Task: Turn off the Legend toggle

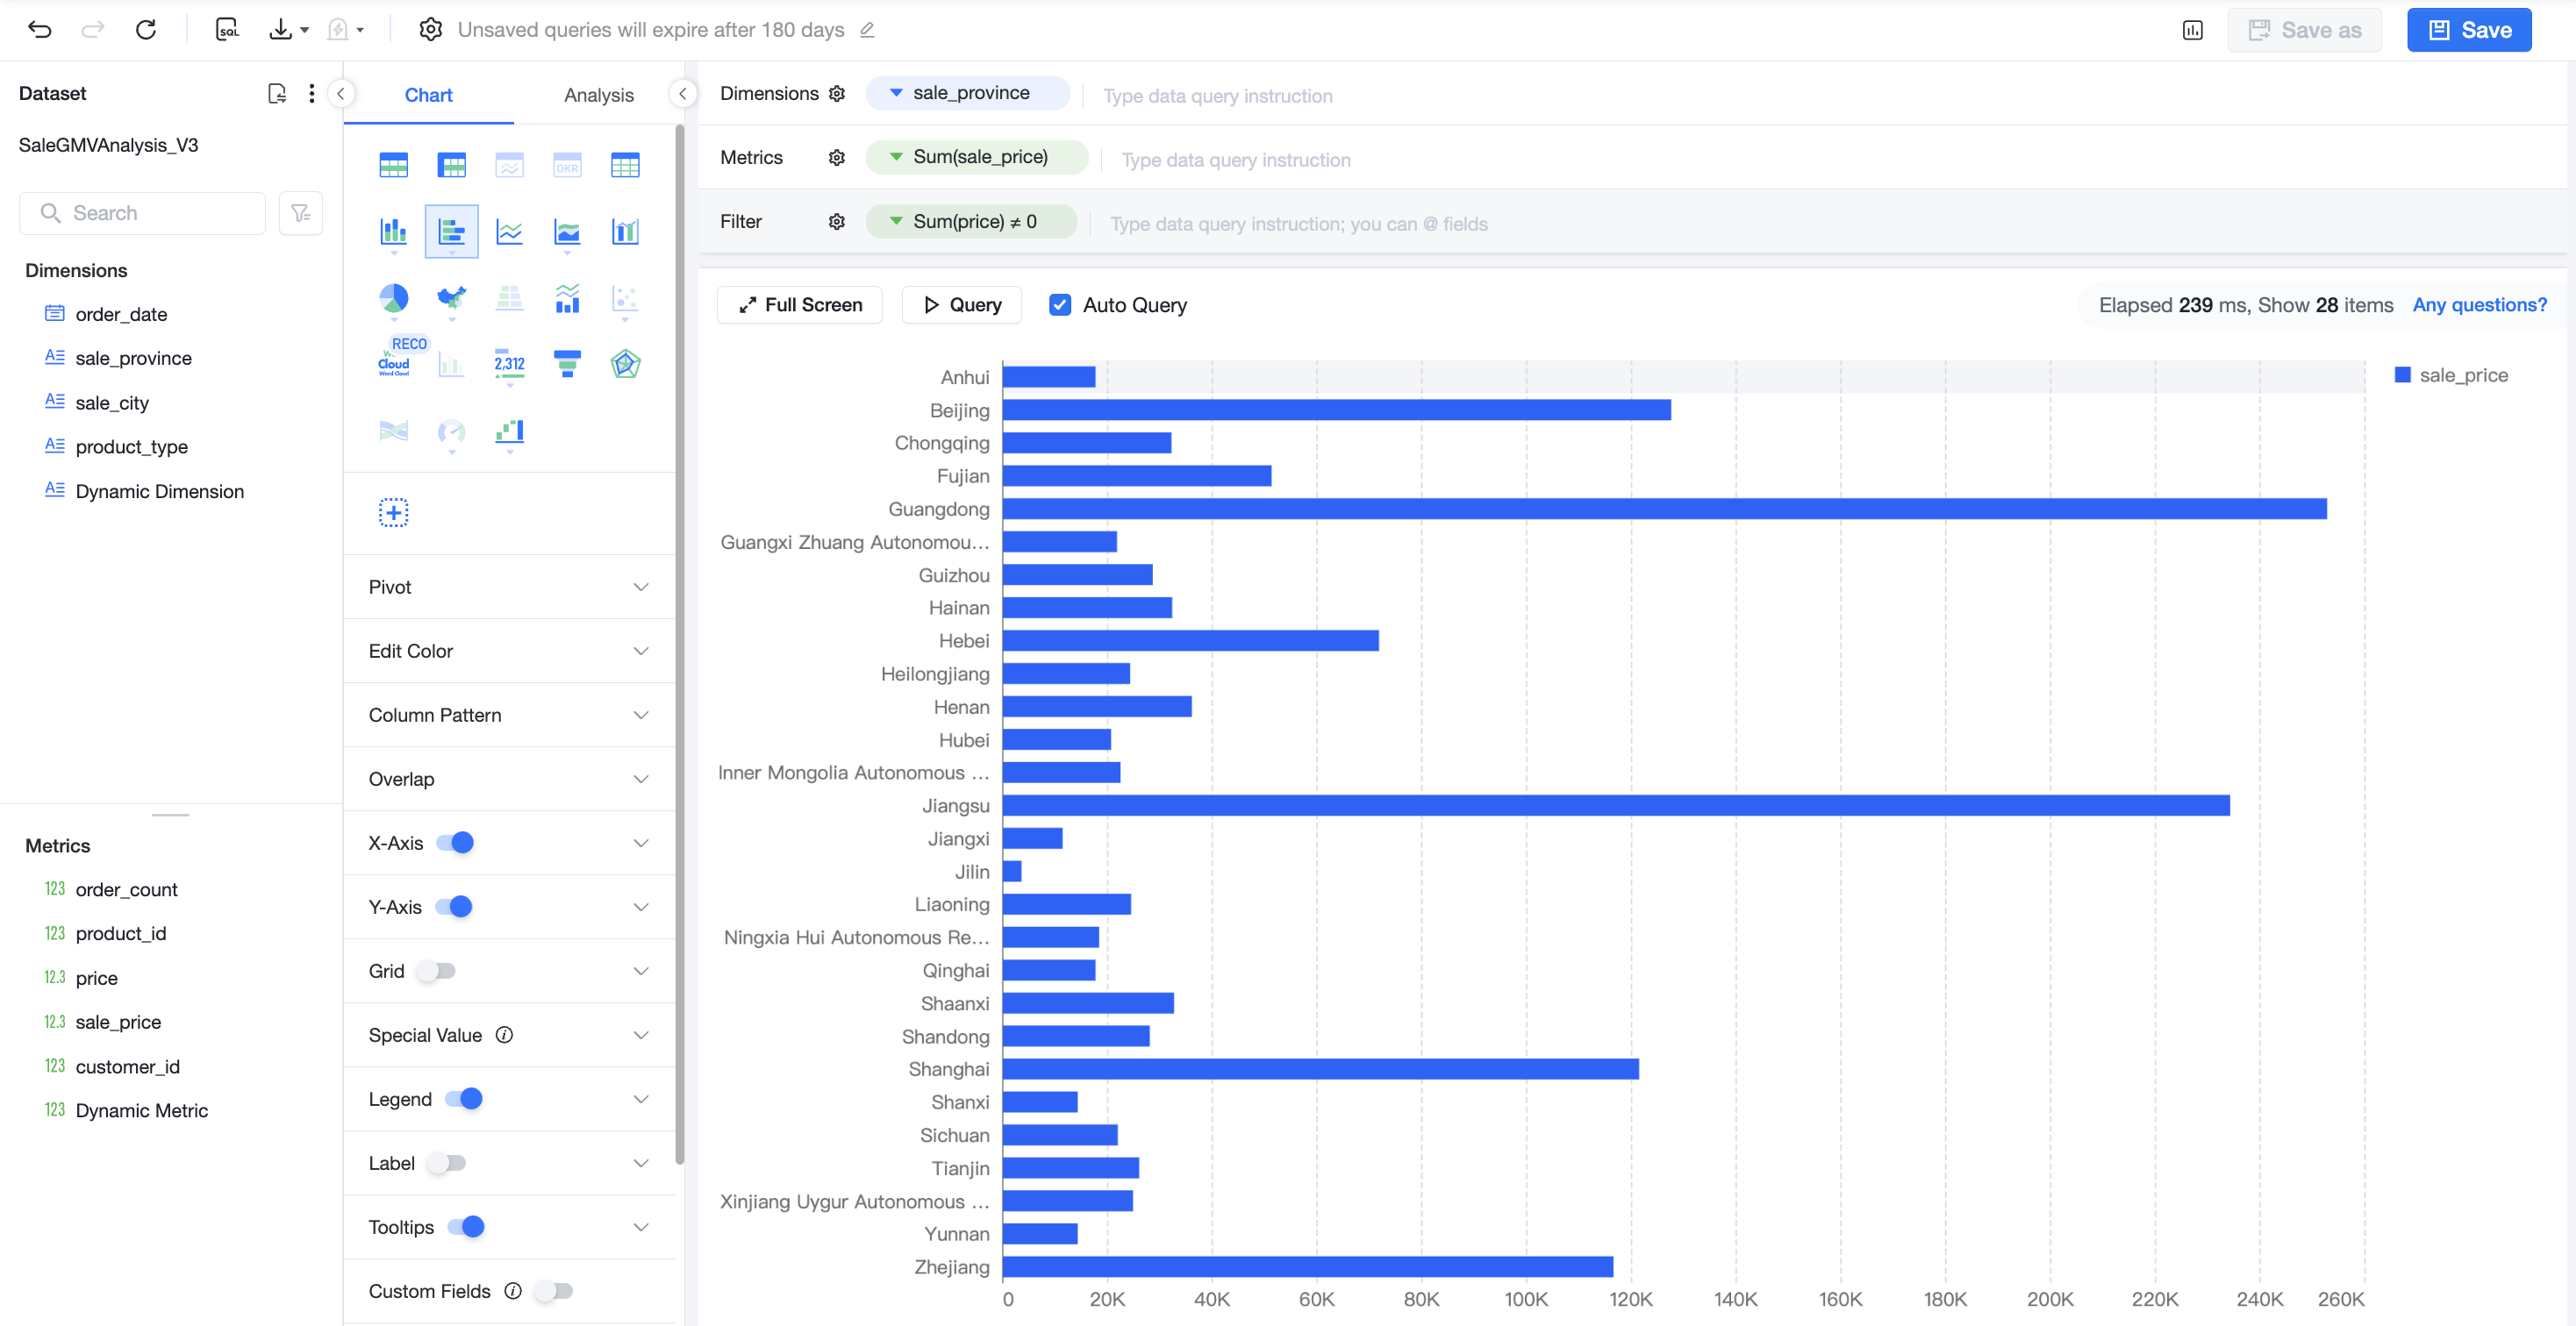Action: click(x=464, y=1098)
